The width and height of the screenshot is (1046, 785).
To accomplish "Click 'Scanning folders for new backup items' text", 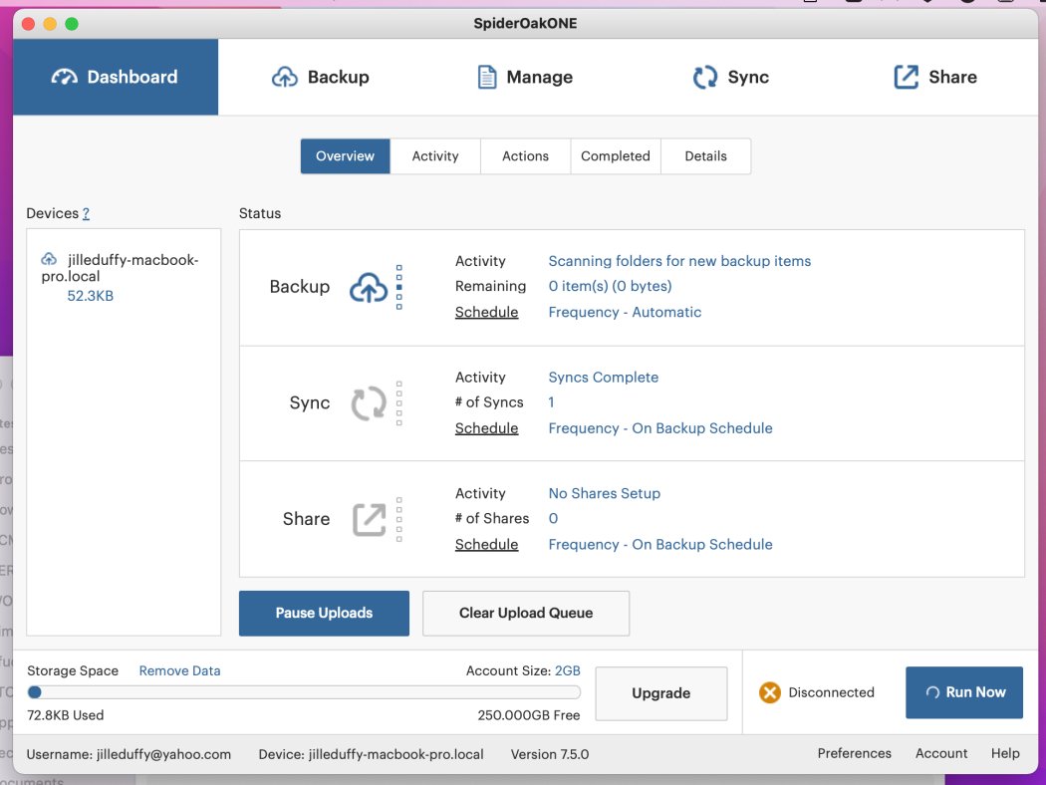I will (x=679, y=261).
